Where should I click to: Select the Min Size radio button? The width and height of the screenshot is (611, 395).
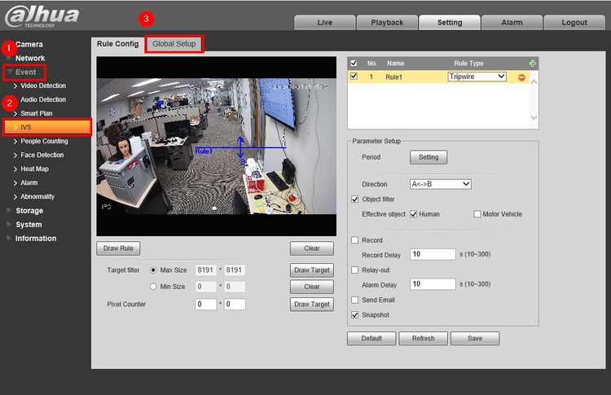click(153, 287)
